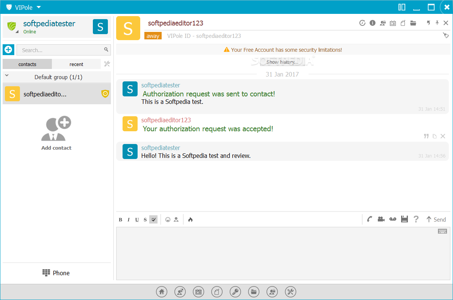Insert an emoticon with the smiley icon
This screenshot has width=453, height=300.
168,220
